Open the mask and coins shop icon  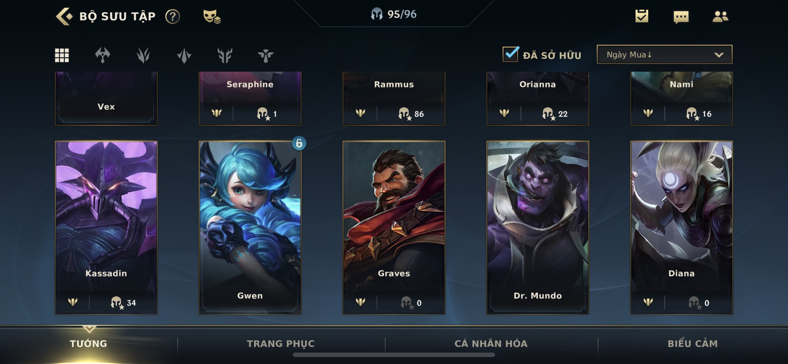[212, 17]
